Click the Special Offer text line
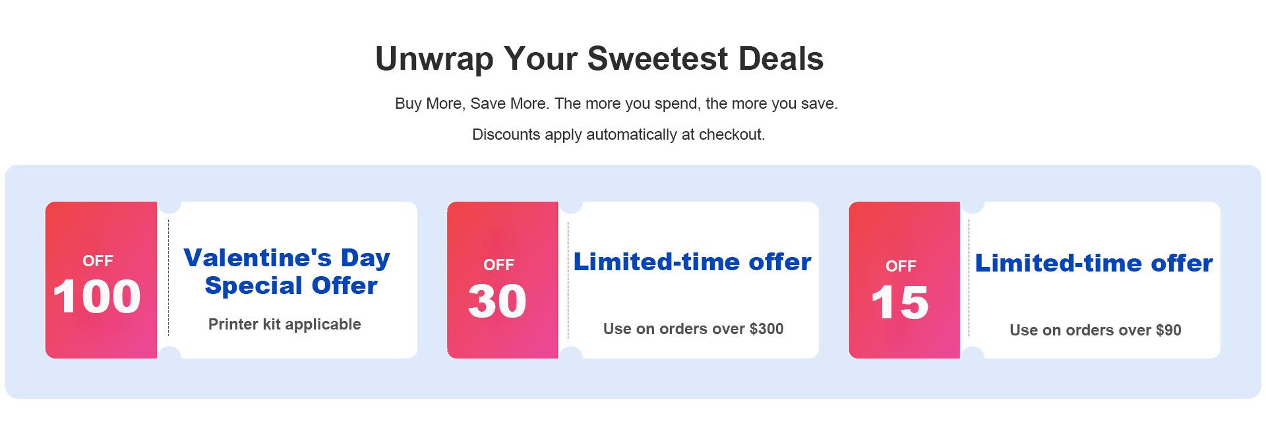Screen dimensions: 1266x433 tap(291, 285)
